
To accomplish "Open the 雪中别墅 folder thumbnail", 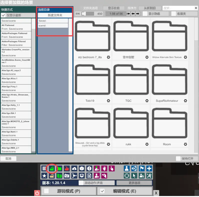I will [131, 36].
